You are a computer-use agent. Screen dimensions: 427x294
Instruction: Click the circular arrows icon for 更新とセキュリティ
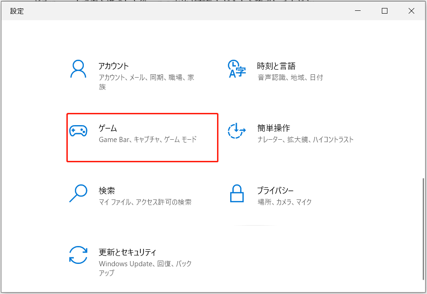click(78, 256)
